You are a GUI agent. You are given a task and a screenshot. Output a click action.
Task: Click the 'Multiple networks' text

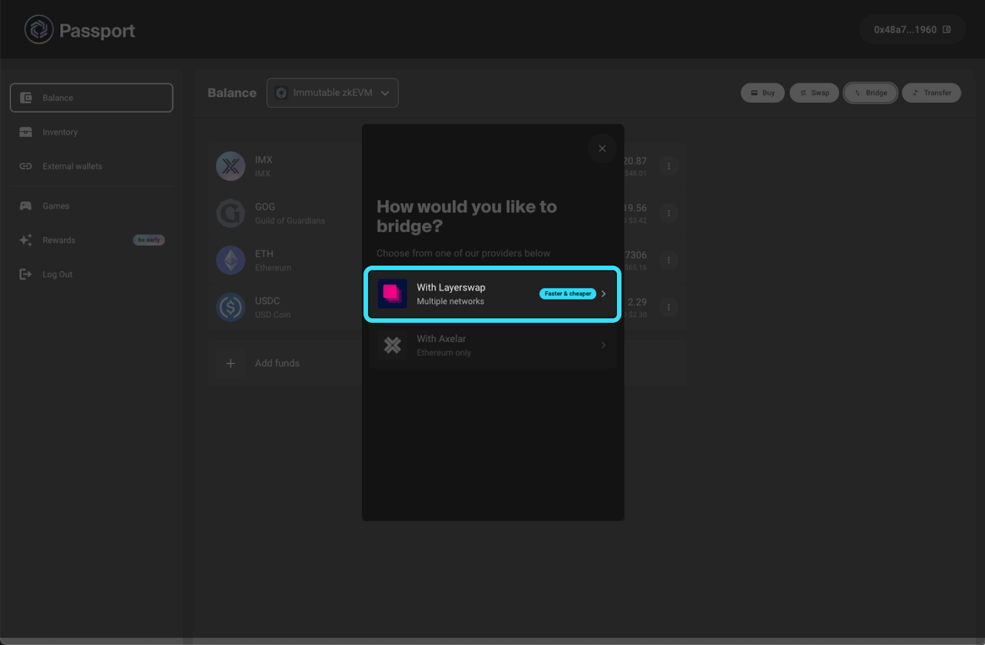[x=451, y=301]
